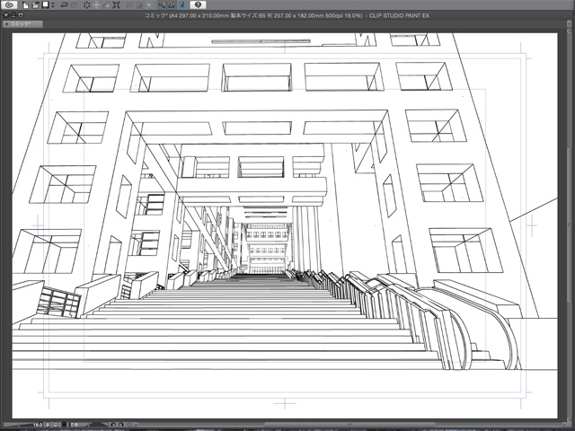Rotate canvas right with status bar icon

(x=121, y=425)
